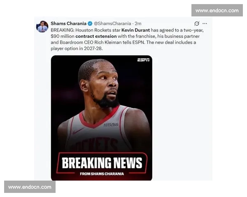
Task: Click the bold contract extension text
Action: pos(96,36)
